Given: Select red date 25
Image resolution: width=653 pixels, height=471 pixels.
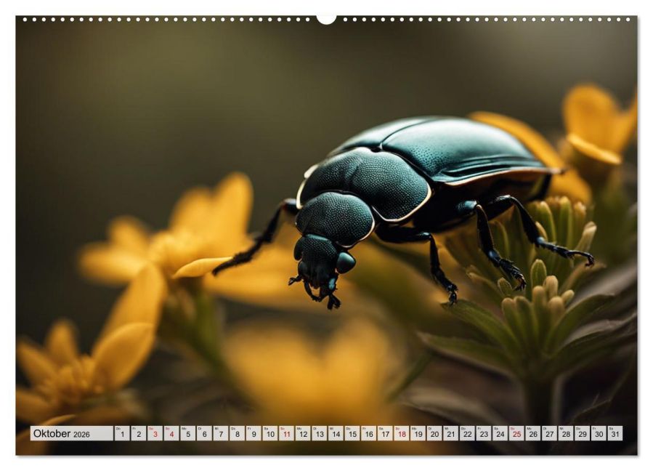Looking at the screenshot, I should pos(517,433).
